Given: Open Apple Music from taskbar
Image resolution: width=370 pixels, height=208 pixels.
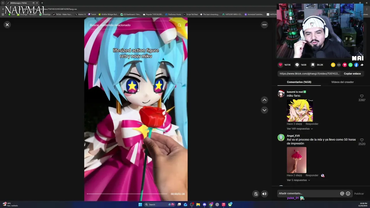Looking at the screenshot, I should click(x=223, y=205).
